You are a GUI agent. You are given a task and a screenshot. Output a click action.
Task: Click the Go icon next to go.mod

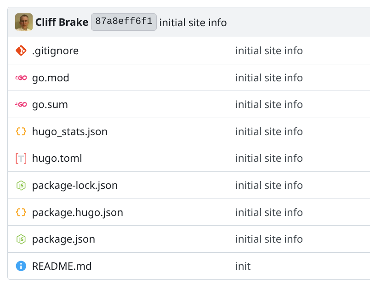tap(21, 78)
